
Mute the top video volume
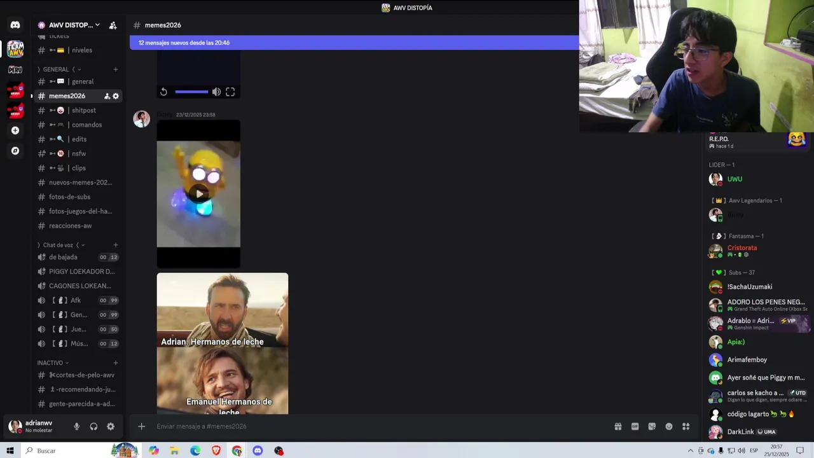tap(216, 92)
